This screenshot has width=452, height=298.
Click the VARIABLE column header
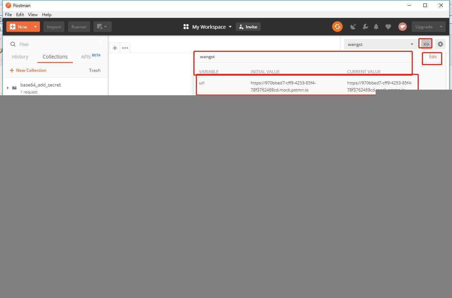click(208, 71)
